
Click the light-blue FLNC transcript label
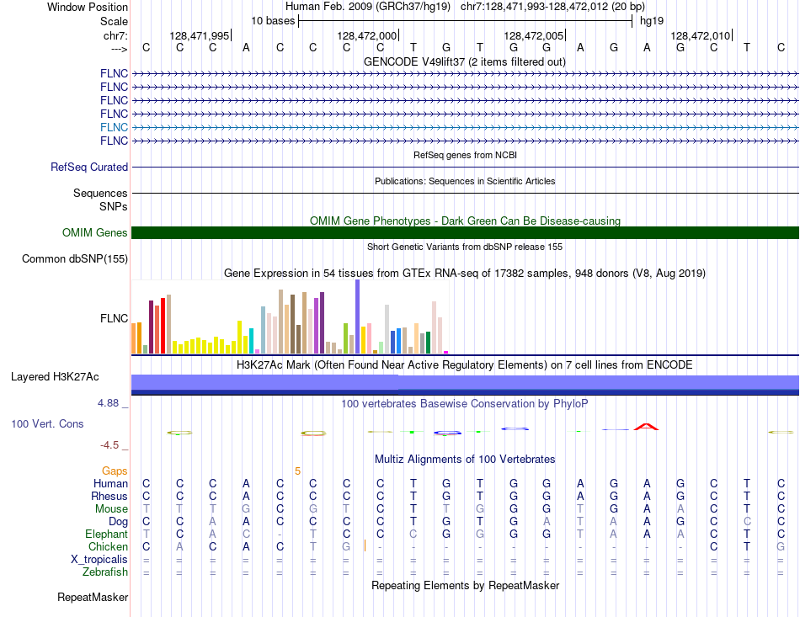114,127
